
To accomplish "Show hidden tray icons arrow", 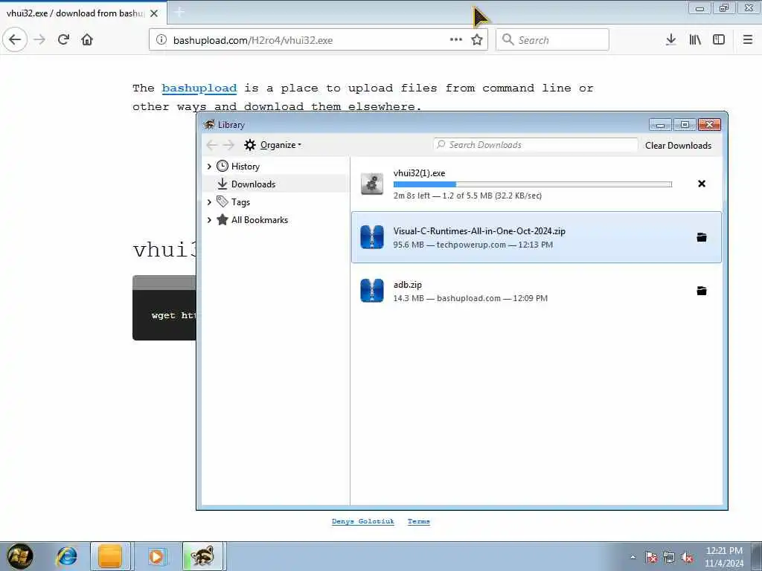I will [x=633, y=557].
